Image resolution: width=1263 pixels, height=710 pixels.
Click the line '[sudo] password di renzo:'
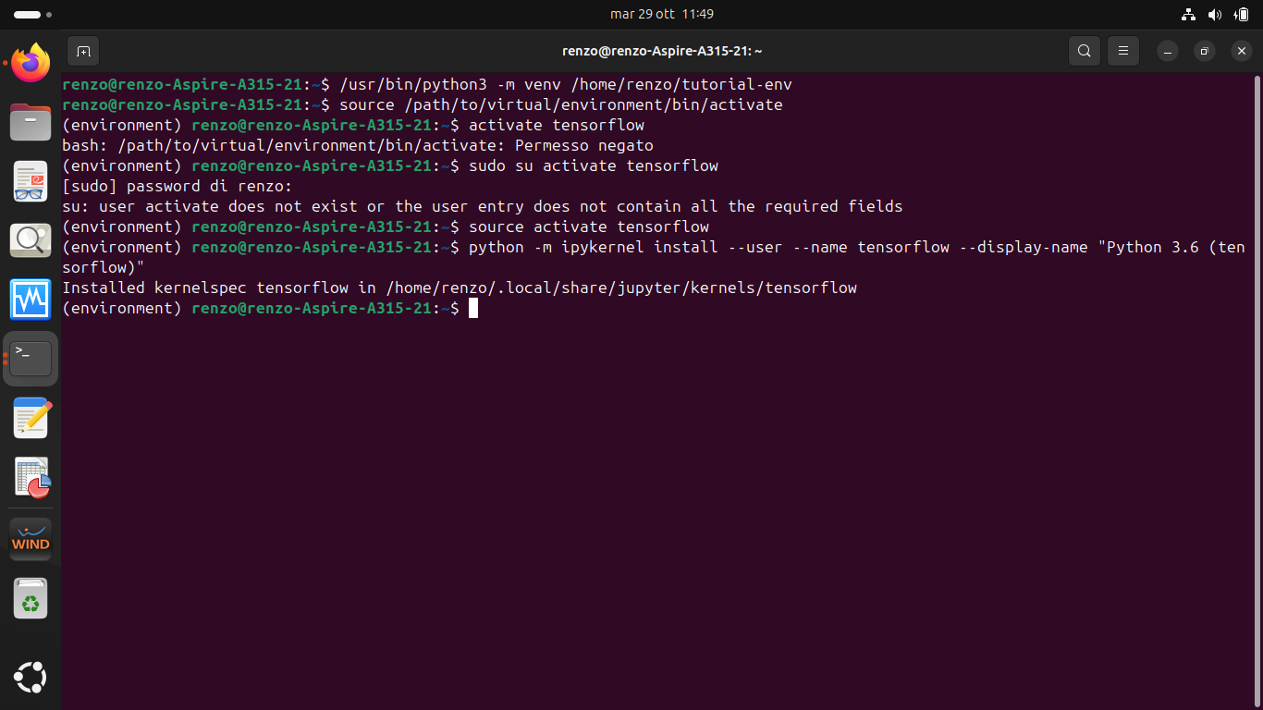click(x=178, y=186)
